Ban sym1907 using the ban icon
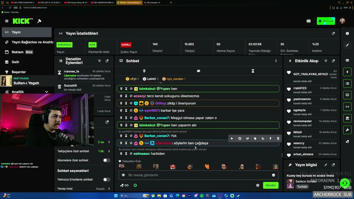 click(131, 111)
